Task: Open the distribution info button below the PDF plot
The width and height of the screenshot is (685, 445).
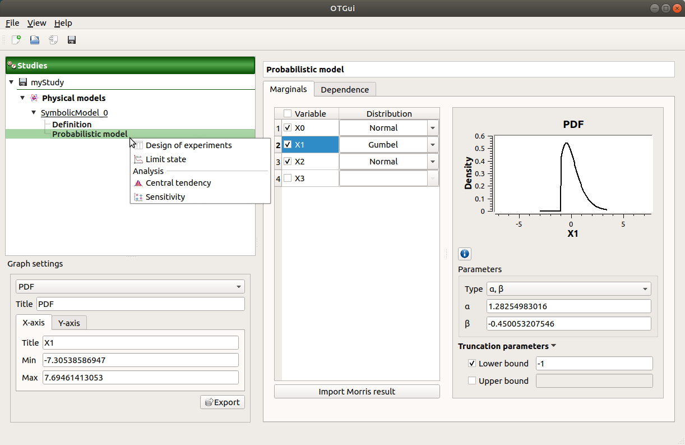Action: [464, 254]
